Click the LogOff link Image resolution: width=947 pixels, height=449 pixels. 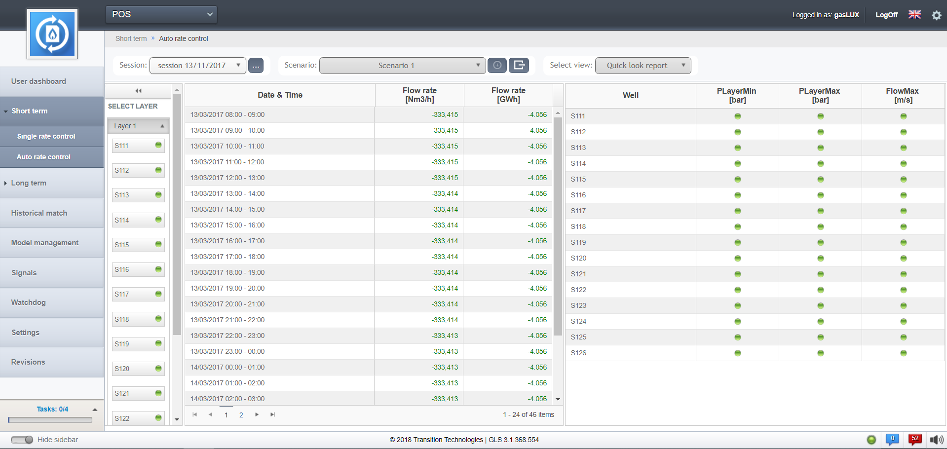(x=886, y=15)
